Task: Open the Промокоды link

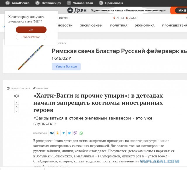Action: (x=114, y=3)
